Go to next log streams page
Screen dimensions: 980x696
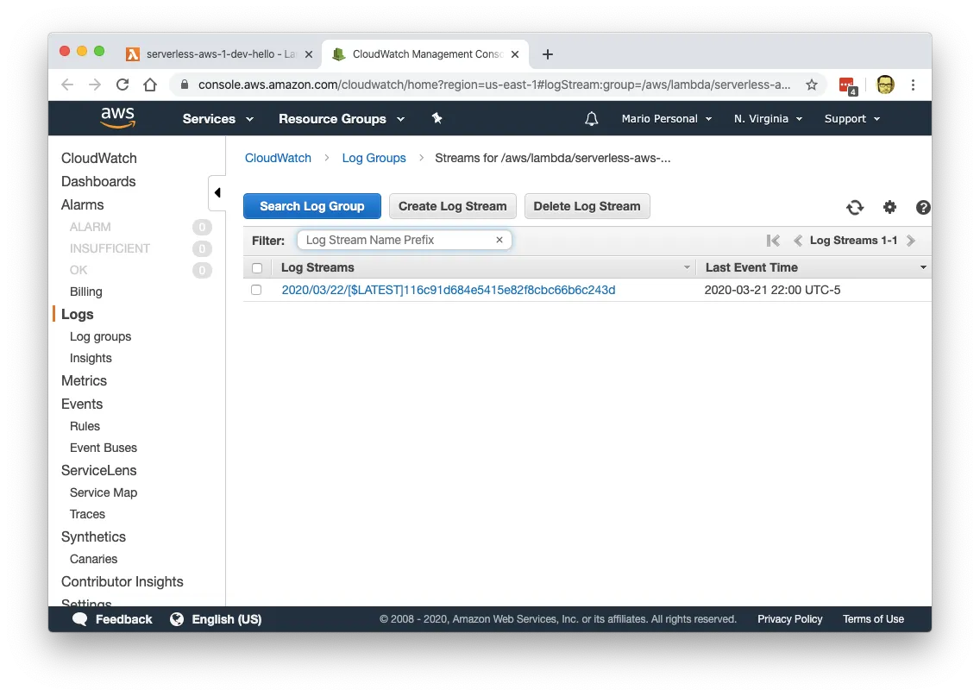pos(911,241)
